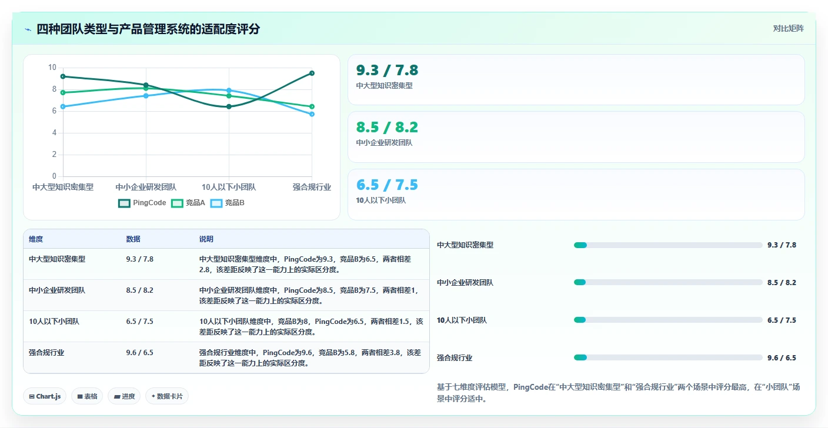This screenshot has width=828, height=428.
Task: Click the 维度 column header
Action: point(36,239)
